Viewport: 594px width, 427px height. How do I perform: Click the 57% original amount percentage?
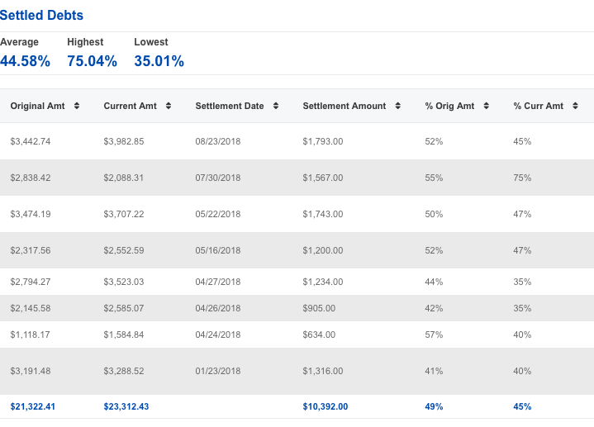434,334
